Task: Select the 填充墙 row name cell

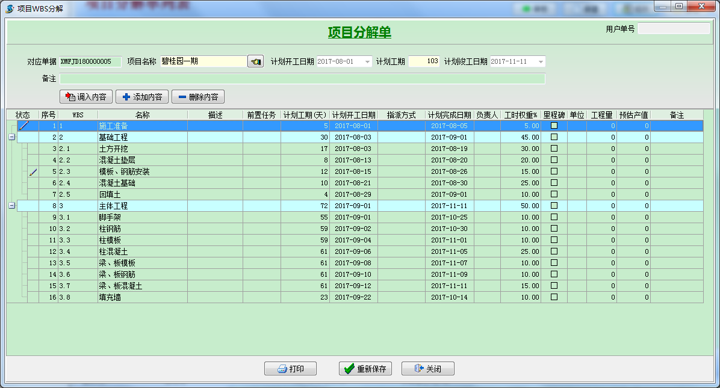Action: point(142,297)
